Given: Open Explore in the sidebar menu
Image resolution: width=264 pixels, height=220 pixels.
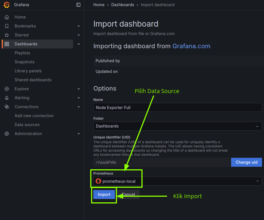Looking at the screenshot, I should [22, 89].
